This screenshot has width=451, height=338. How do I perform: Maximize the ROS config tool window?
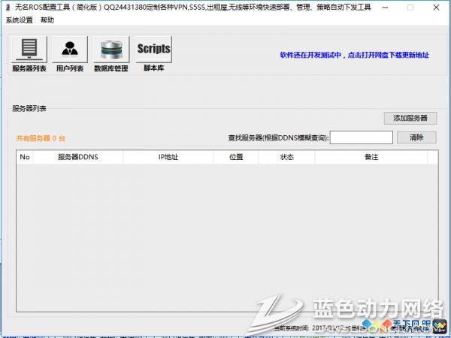coord(410,7)
